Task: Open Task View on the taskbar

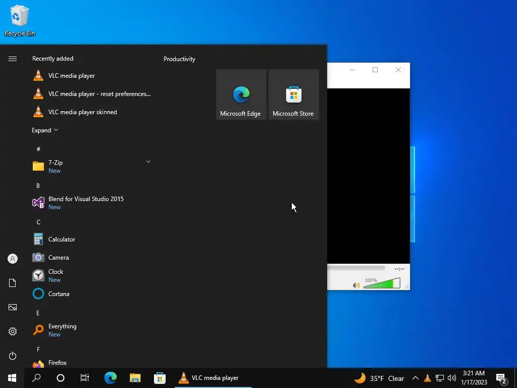Action: 85,378
